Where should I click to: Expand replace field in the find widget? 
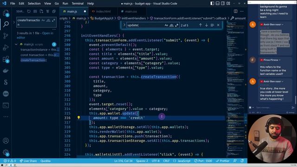click(x=124, y=25)
